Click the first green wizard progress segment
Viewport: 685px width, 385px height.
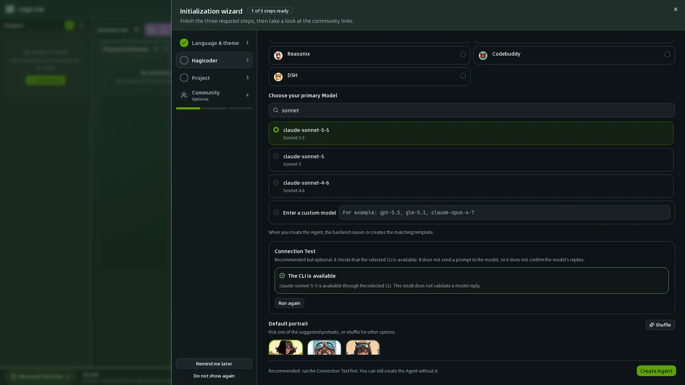[x=188, y=108]
